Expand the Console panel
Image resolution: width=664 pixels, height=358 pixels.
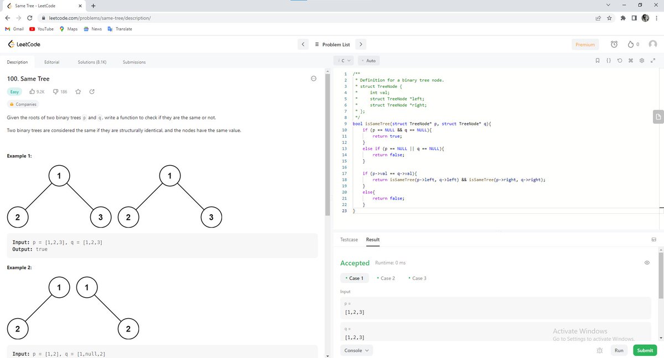point(357,350)
